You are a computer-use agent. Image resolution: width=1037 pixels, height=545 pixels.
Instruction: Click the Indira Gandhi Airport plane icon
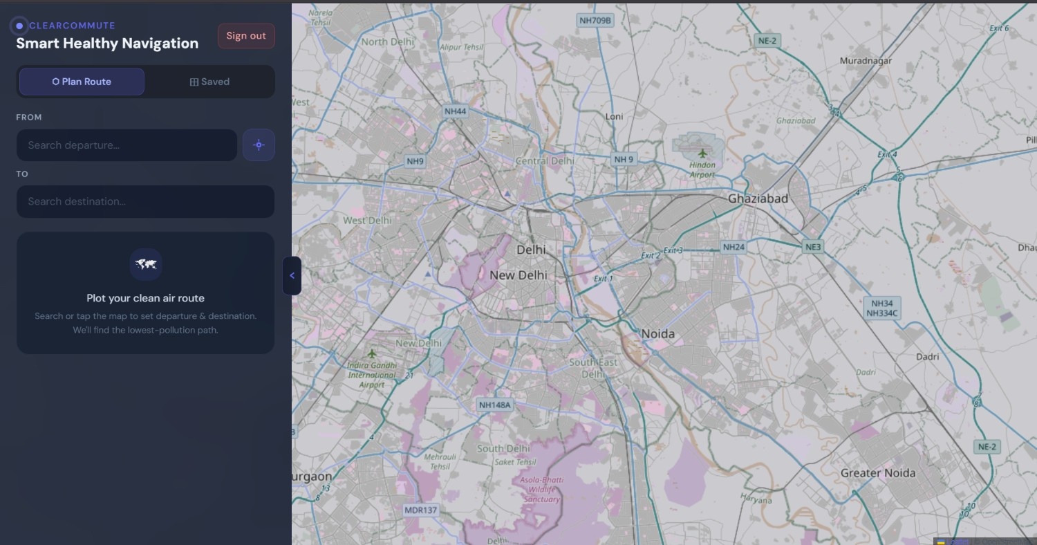[373, 353]
